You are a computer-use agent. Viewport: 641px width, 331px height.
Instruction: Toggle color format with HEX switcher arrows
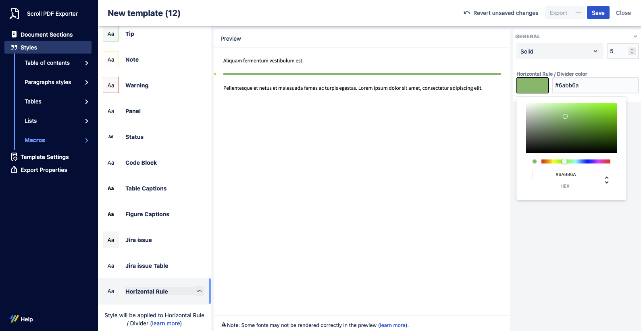[x=606, y=180]
